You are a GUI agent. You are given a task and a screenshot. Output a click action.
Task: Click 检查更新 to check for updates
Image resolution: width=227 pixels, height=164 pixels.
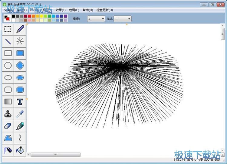104,10
